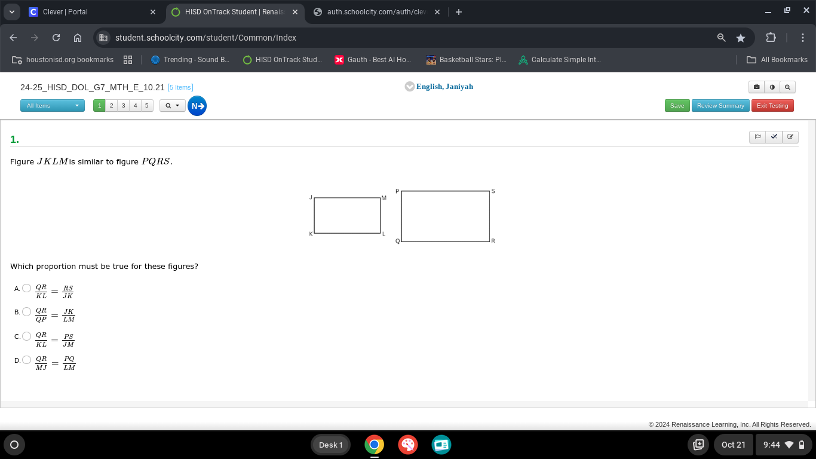Open the red paint palette shelf app

pos(408,445)
